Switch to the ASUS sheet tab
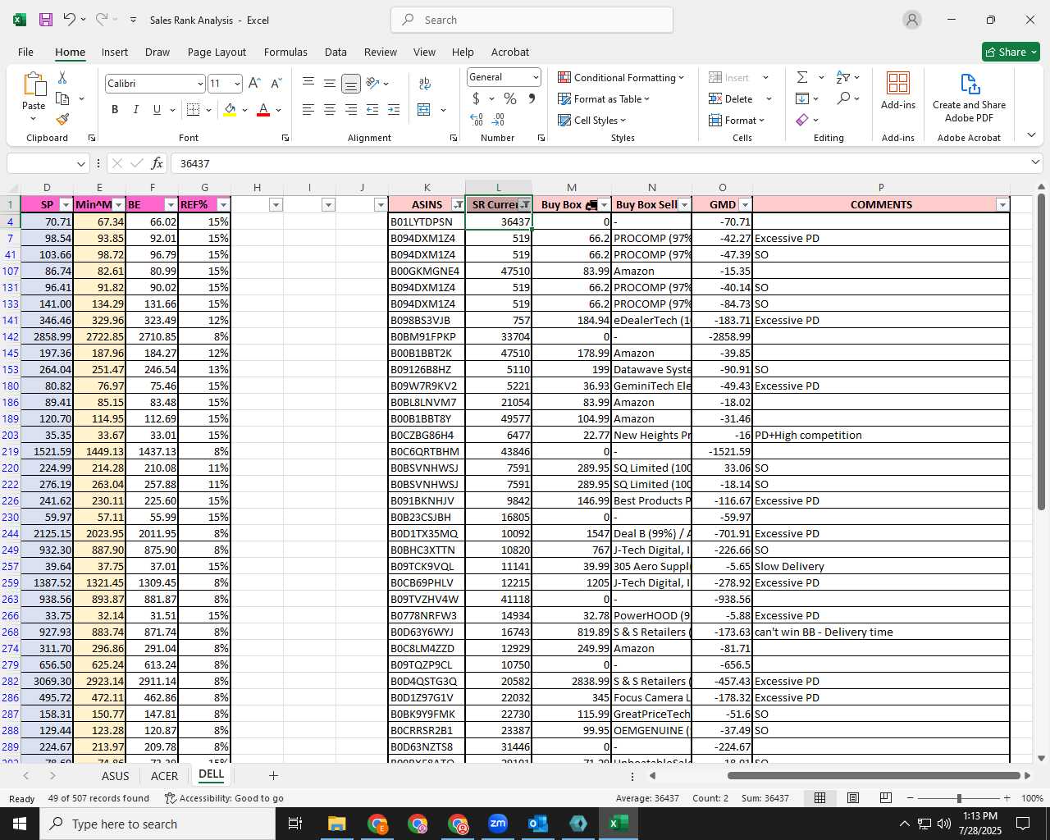Screen dimensions: 1050x840 click(115, 776)
